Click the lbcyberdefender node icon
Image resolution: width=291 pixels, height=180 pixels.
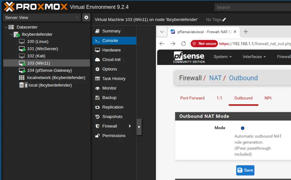pos(17,34)
